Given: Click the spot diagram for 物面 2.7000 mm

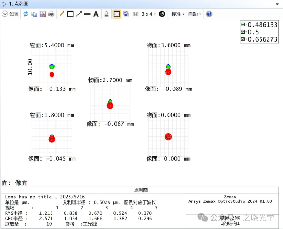Looking at the screenshot, I should pyautogui.click(x=110, y=103).
